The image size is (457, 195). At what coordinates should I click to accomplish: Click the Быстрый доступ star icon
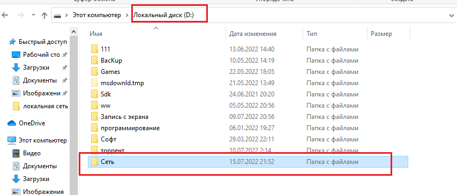12,42
